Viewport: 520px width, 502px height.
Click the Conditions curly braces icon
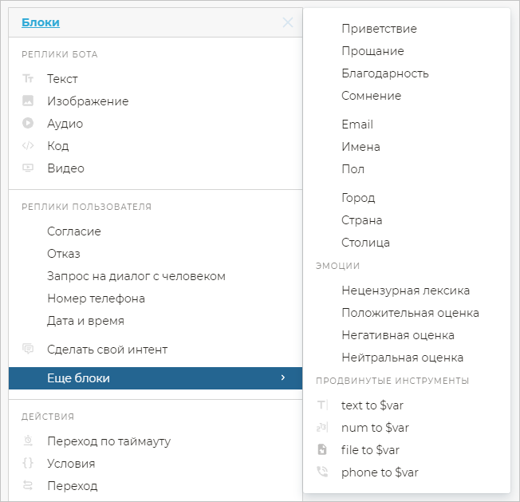tap(28, 464)
